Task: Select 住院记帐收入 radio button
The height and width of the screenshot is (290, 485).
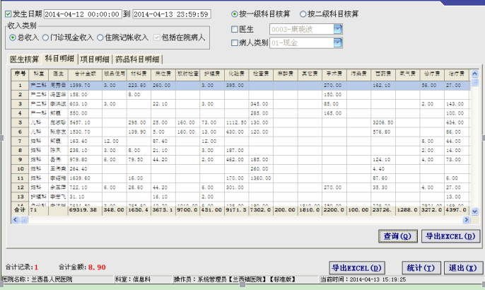Action: [x=101, y=37]
